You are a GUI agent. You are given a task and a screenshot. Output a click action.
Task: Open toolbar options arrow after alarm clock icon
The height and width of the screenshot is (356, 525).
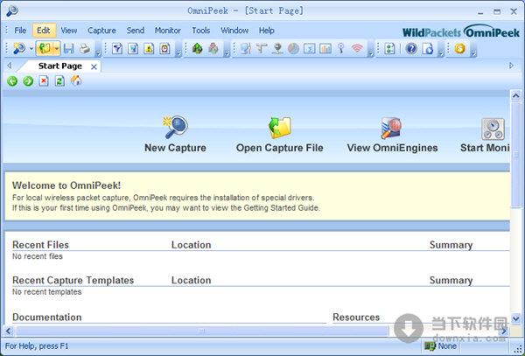click(178, 52)
